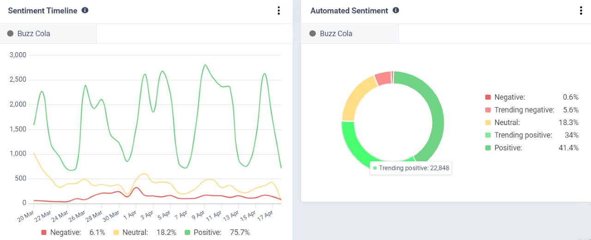Click gray dot icon beside left Buzz Cola

coord(11,34)
